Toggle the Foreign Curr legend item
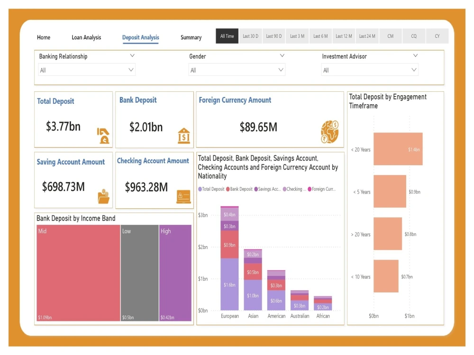The width and height of the screenshot is (474, 355). [325, 189]
